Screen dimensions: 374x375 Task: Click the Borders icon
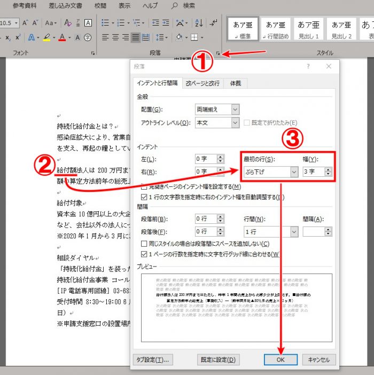point(194,37)
